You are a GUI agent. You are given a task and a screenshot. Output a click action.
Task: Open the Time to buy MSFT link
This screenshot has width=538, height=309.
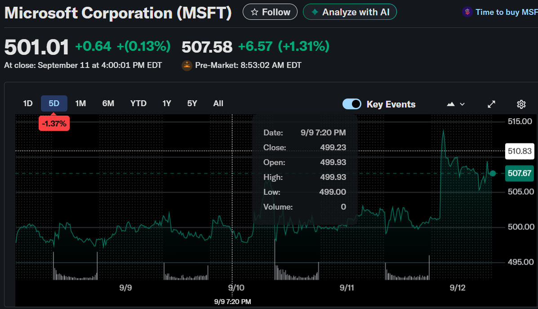click(507, 12)
